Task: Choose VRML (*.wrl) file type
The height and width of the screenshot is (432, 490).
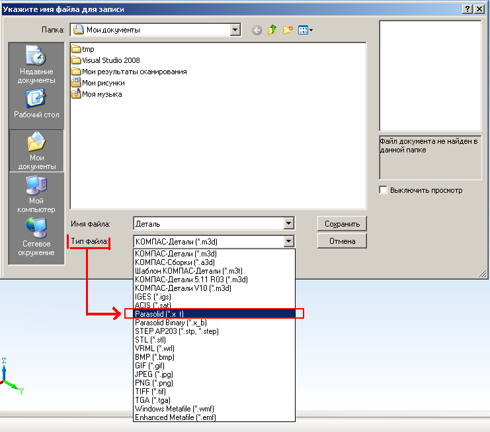Action: coord(214,349)
